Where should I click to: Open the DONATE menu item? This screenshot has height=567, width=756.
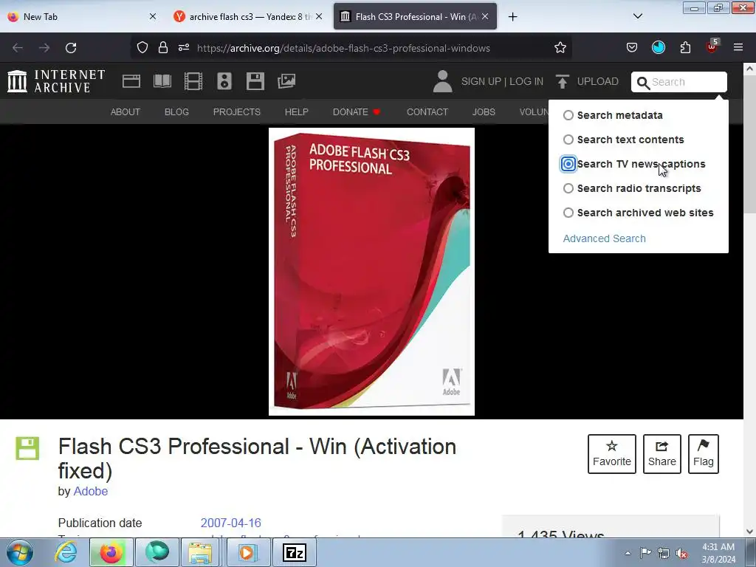point(357,112)
